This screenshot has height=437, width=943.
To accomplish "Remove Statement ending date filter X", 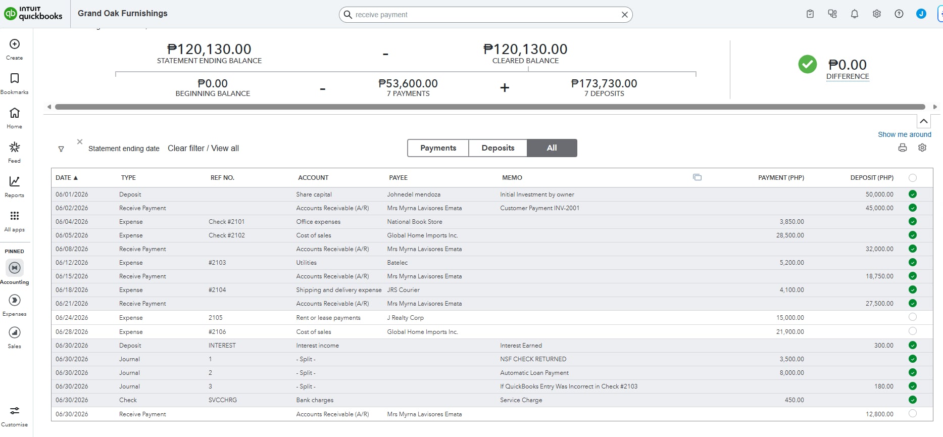I will pos(80,142).
